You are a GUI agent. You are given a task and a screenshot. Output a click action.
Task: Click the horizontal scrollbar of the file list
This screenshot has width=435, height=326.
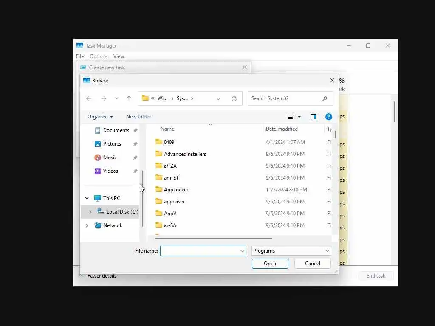213,238
